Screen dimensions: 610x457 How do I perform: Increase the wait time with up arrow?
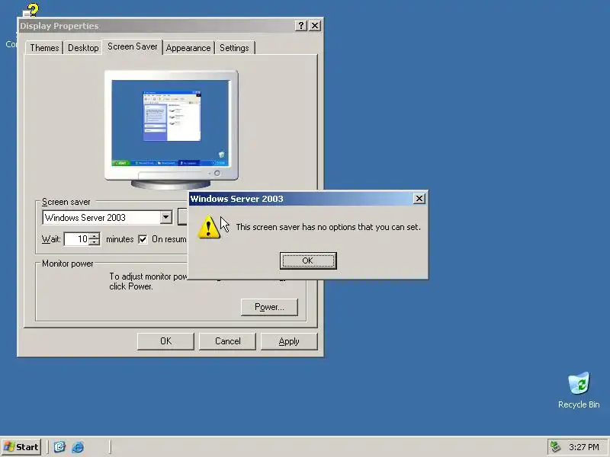(x=94, y=236)
